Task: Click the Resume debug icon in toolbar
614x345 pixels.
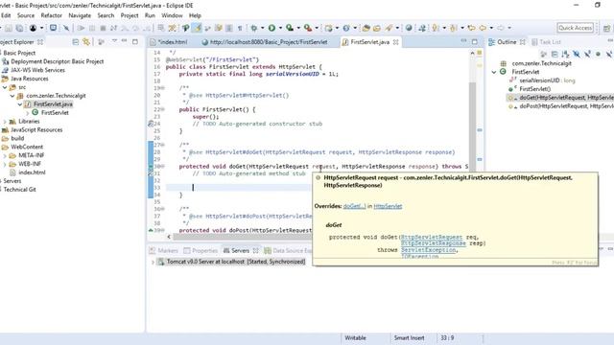Action: point(81,28)
